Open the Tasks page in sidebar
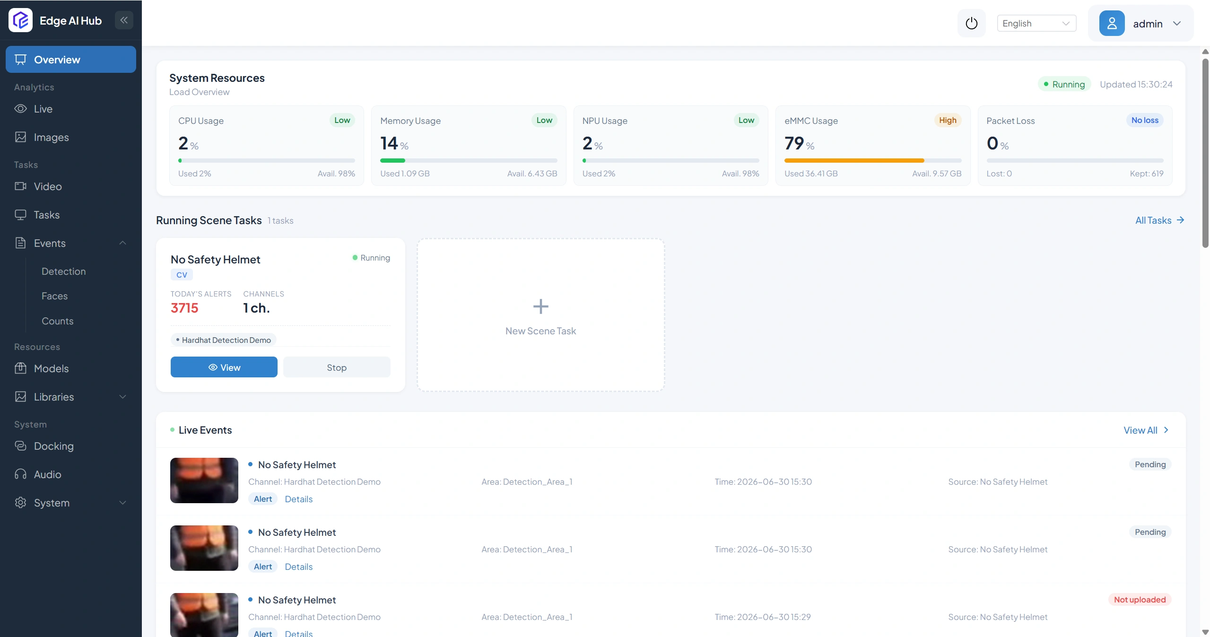The width and height of the screenshot is (1210, 637). 71,215
